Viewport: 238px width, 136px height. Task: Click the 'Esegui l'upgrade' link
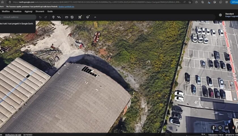pos(231,16)
